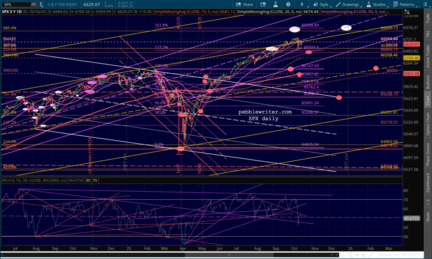Click the collapse arrows icon above price axis
Screen dimensions: 432x259
407,12
